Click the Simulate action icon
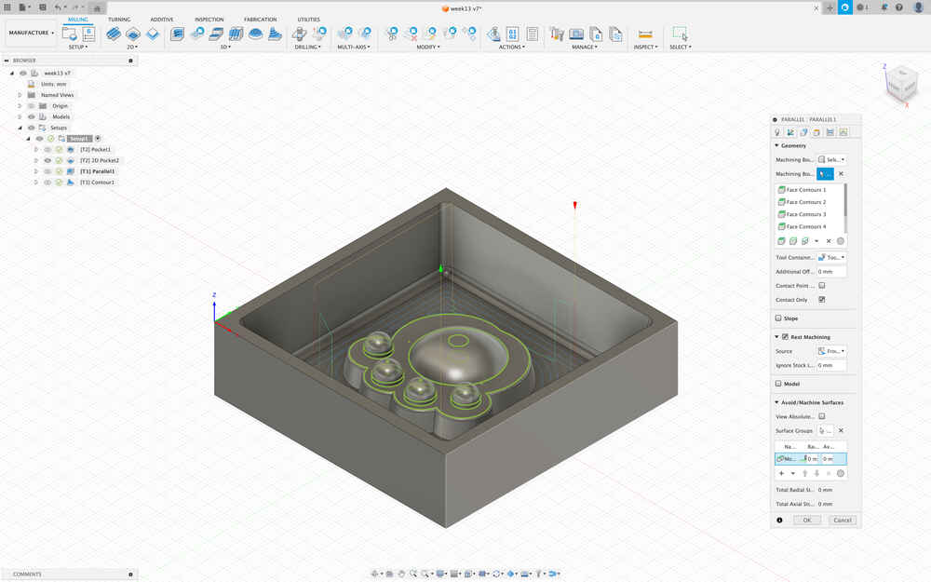The width and height of the screenshot is (931, 582). coord(493,34)
